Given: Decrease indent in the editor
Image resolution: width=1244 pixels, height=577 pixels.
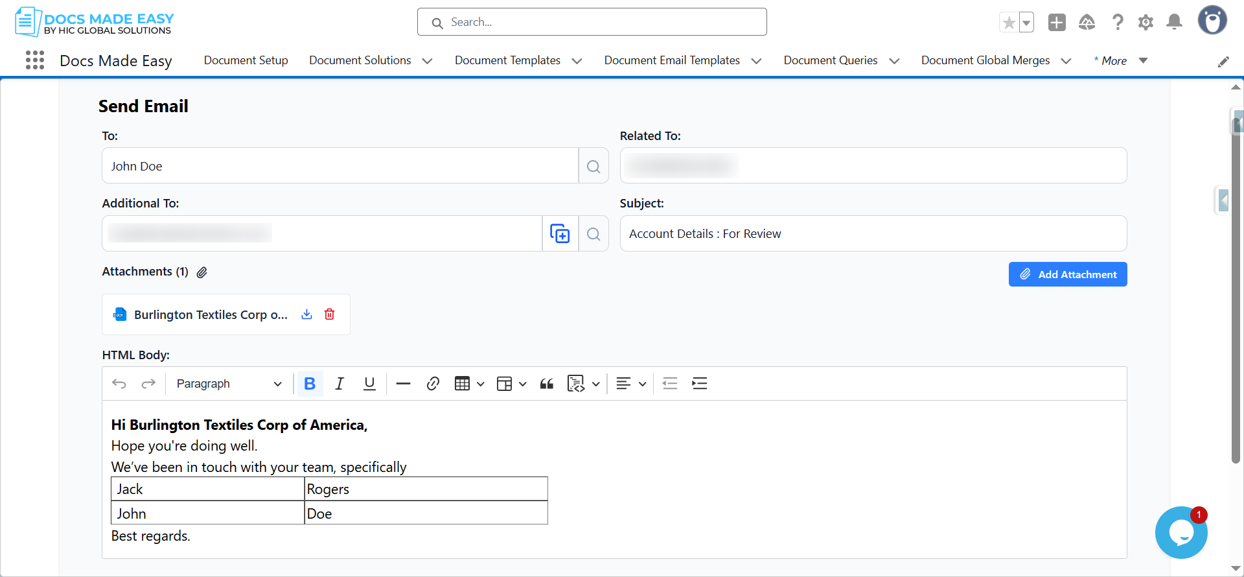Looking at the screenshot, I should point(670,384).
